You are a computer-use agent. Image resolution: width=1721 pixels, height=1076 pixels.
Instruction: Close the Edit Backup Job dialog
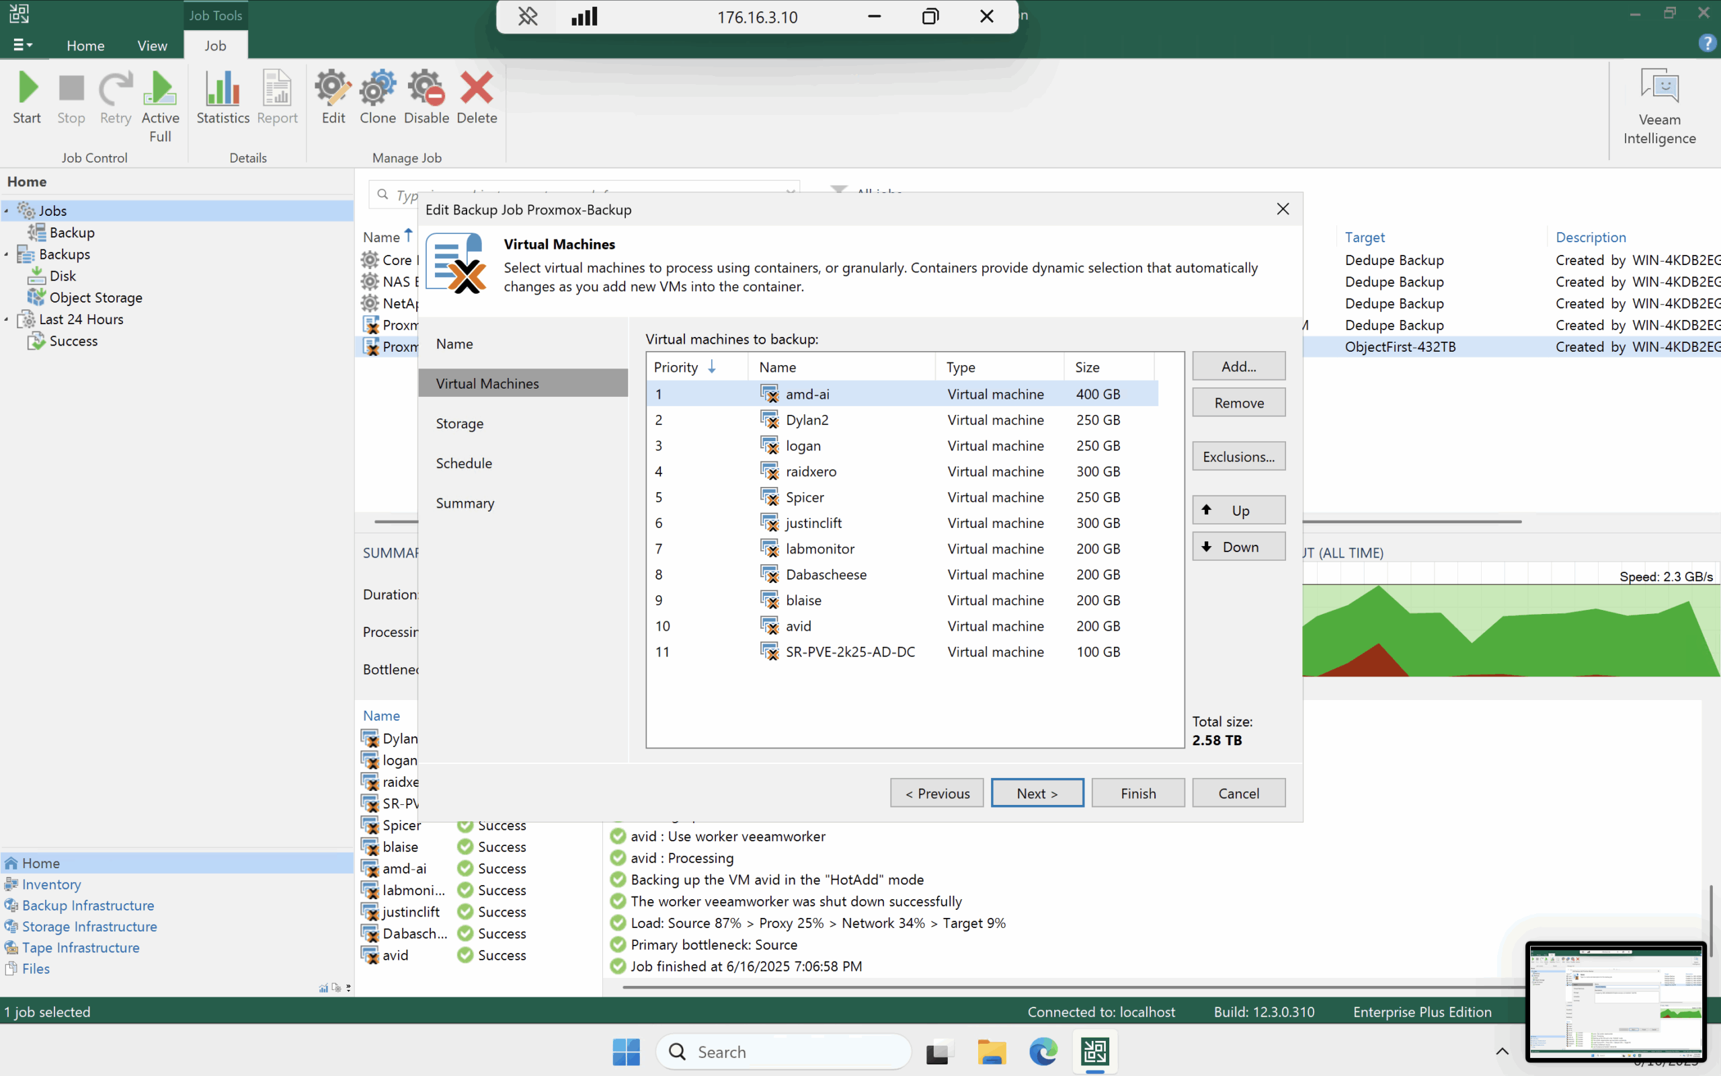pos(1283,209)
